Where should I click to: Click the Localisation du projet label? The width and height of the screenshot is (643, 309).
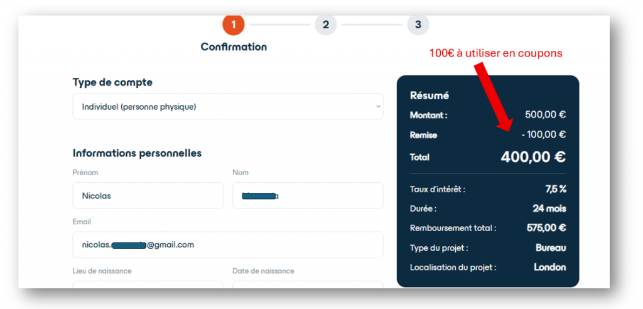coord(453,268)
